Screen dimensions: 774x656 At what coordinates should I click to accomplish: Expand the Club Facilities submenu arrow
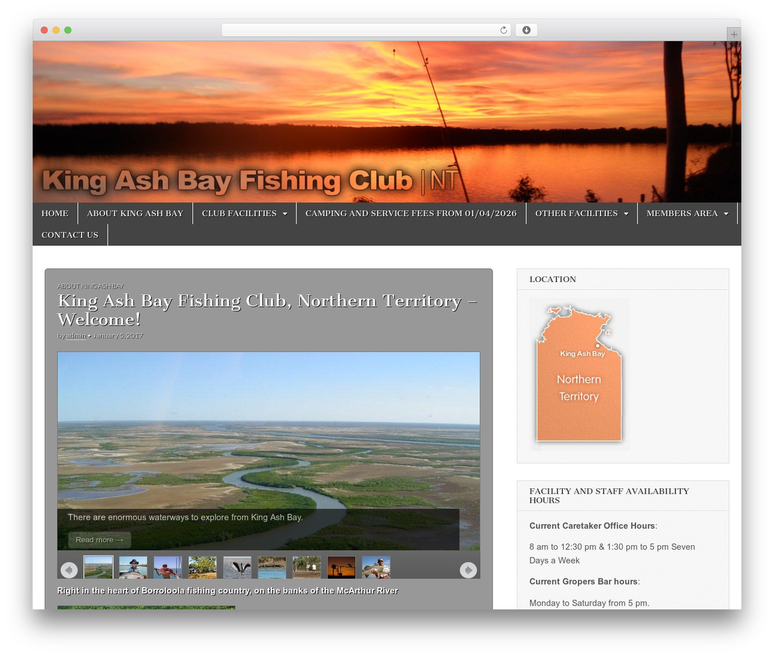pos(285,214)
